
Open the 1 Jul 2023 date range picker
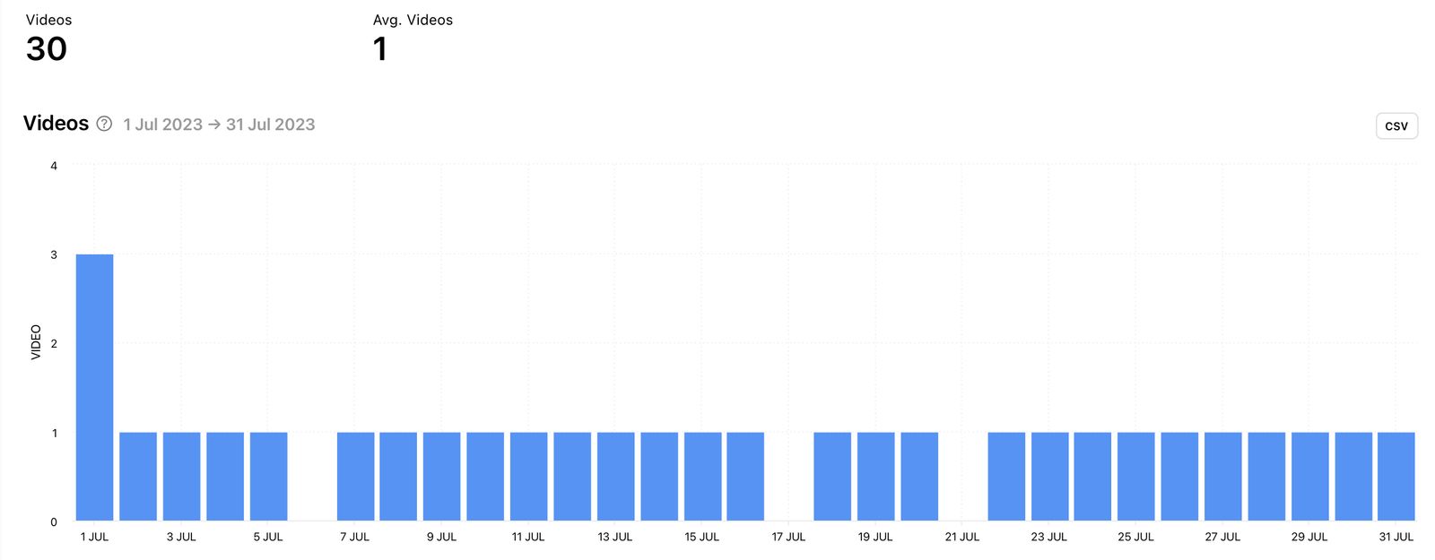coord(161,125)
